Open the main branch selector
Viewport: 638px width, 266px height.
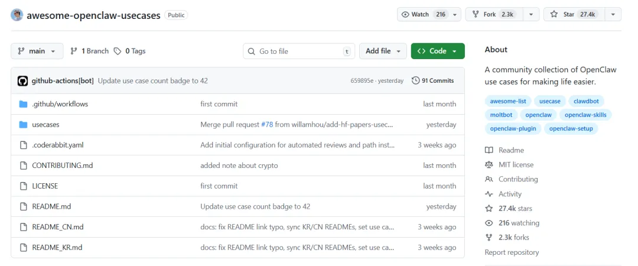37,51
